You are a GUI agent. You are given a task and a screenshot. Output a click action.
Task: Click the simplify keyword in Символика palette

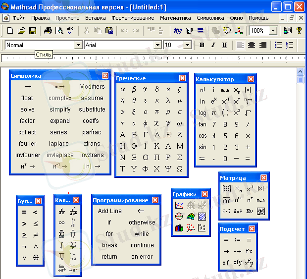pos(60,110)
